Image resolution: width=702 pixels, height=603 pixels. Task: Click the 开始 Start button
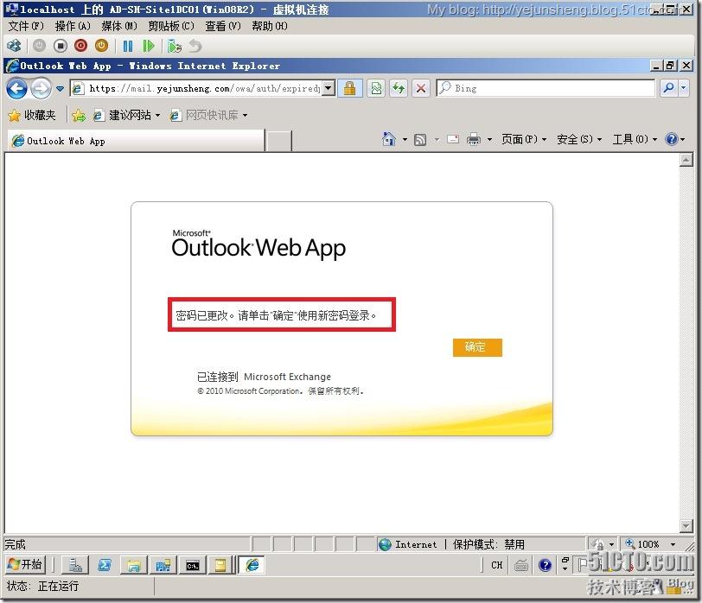point(25,565)
